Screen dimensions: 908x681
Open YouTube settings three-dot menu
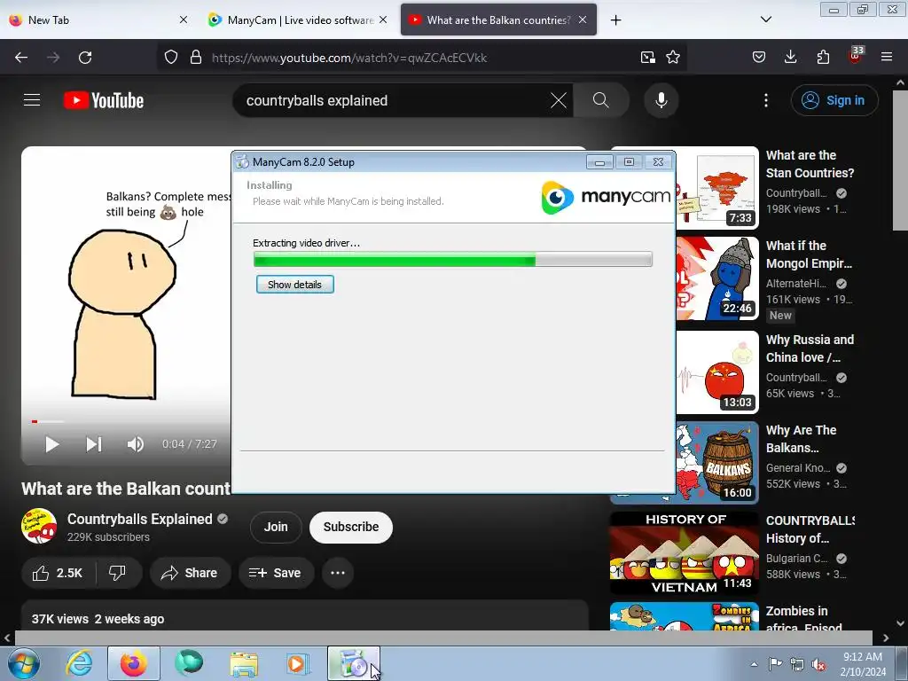[766, 100]
